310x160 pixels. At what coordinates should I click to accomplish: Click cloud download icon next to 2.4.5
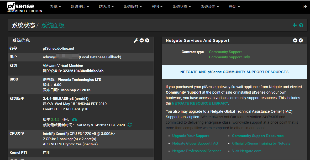click(x=75, y=119)
